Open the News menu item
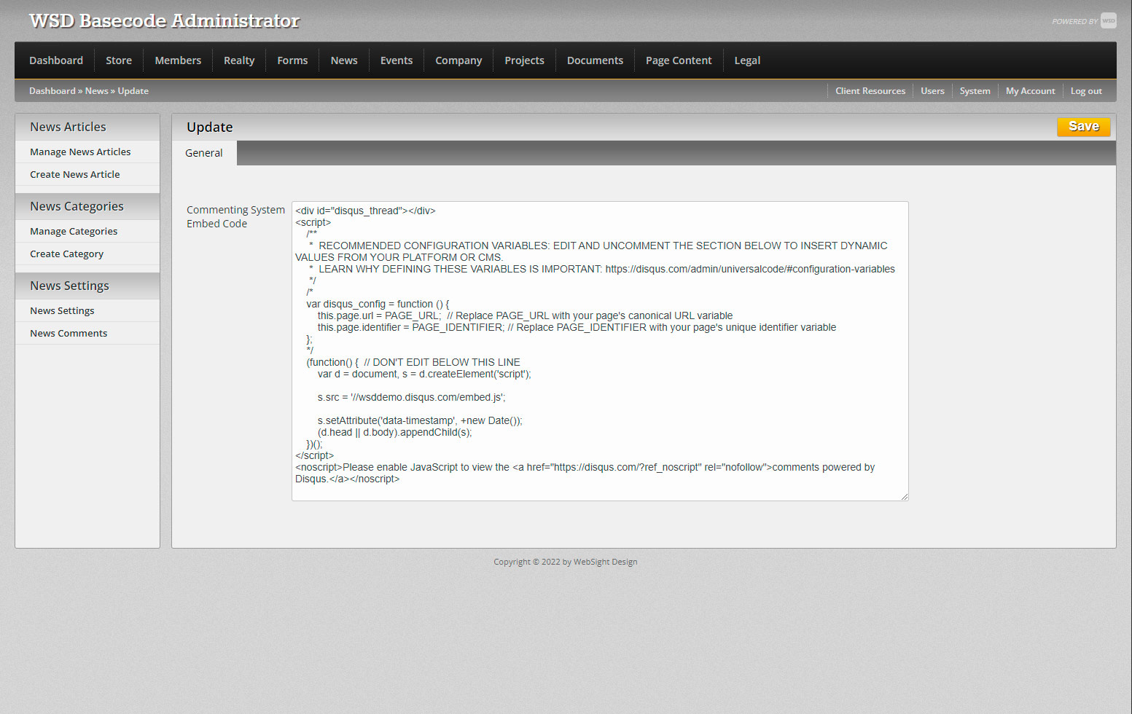The image size is (1132, 714). 344,60
